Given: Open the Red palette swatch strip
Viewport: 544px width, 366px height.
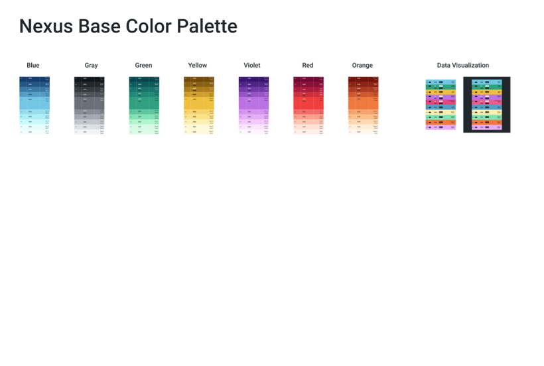Looking at the screenshot, I should pyautogui.click(x=308, y=106).
